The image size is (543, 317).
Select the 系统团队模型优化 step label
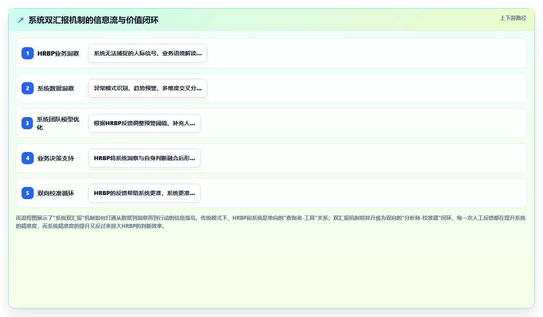tap(58, 123)
